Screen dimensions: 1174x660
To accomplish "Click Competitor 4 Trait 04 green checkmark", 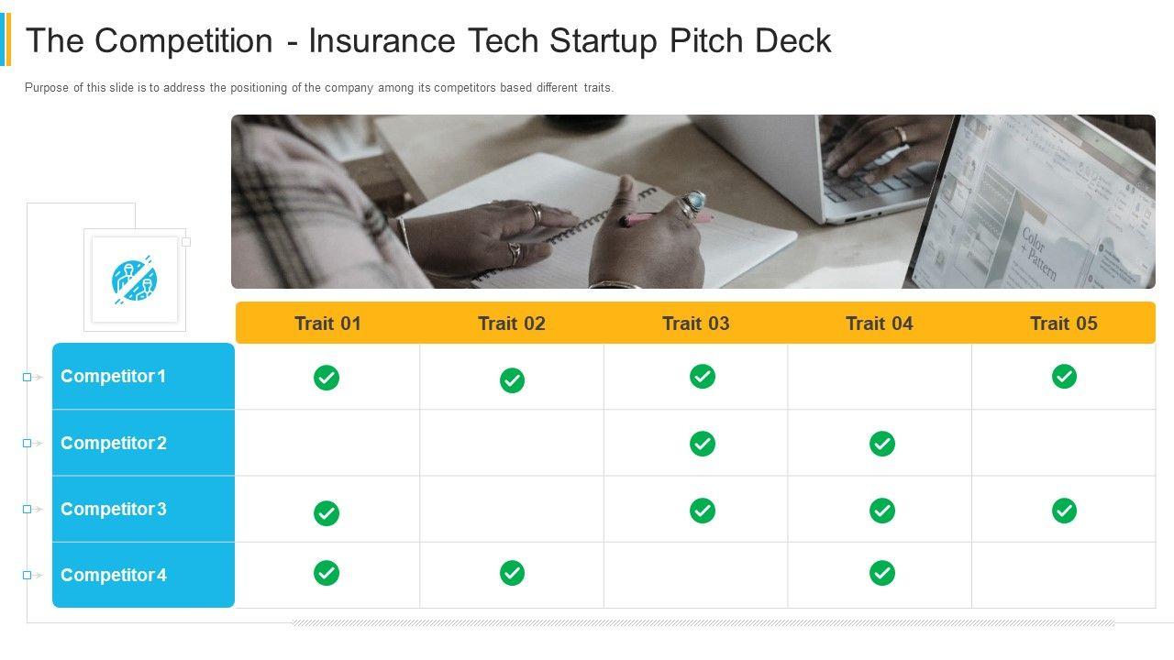I will click(x=882, y=573).
